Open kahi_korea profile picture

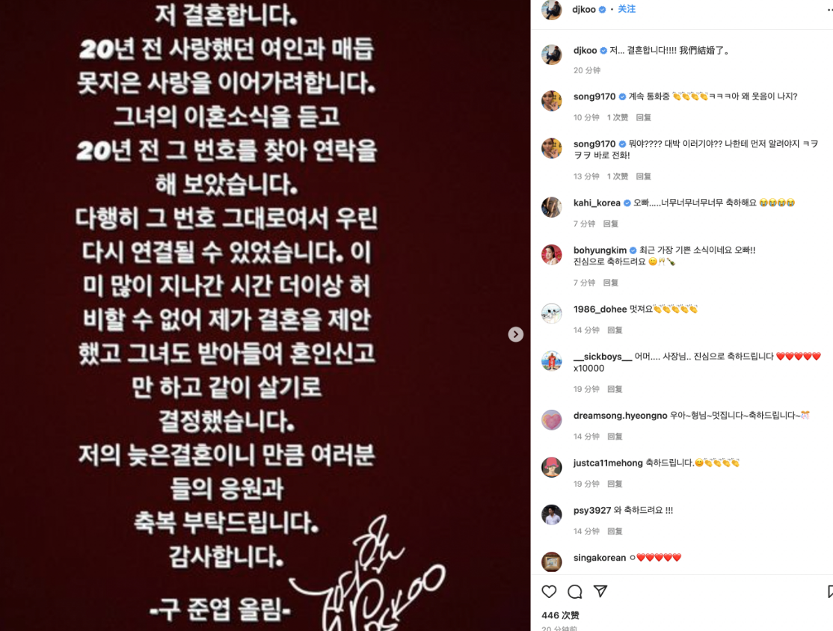coord(551,207)
